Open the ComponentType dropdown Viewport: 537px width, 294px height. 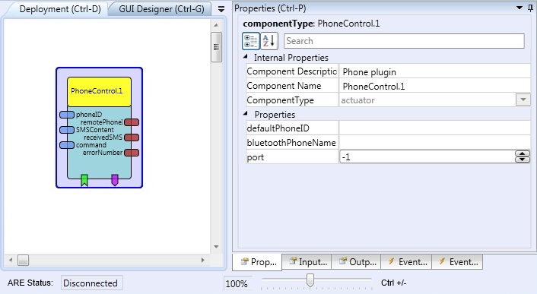pyautogui.click(x=523, y=100)
